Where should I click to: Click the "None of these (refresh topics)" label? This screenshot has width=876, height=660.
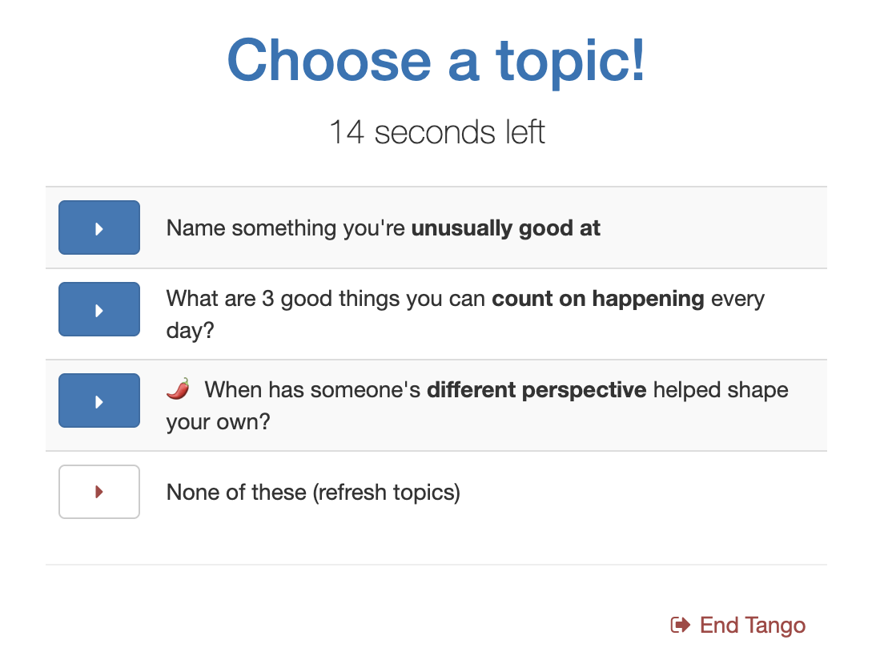point(313,493)
